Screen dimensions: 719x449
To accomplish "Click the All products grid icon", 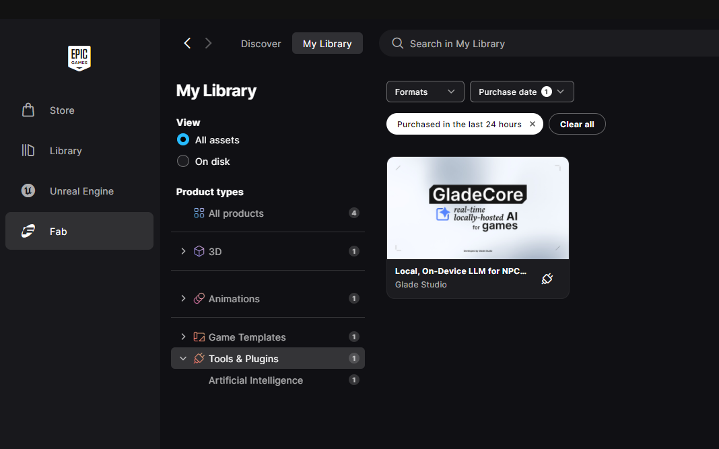I will coord(199,213).
